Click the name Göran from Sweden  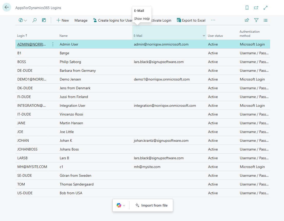coord(75,175)
